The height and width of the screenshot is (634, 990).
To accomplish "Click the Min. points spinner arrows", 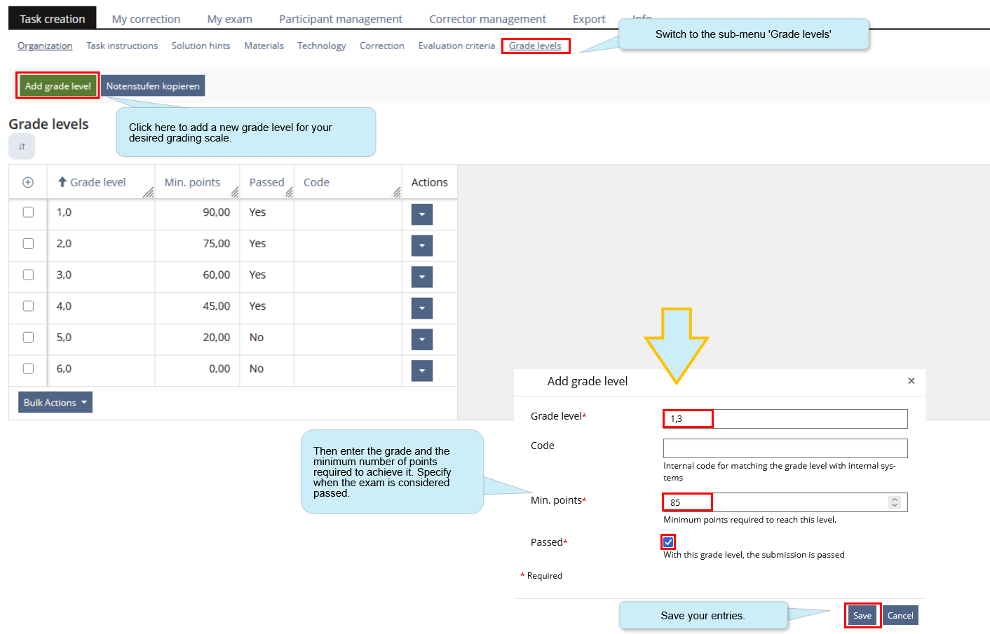I will tap(894, 502).
